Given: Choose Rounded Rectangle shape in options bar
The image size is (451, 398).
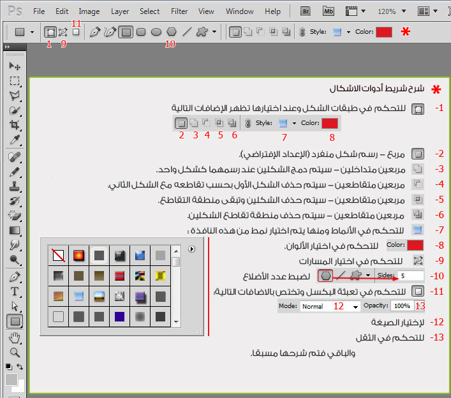Looking at the screenshot, I should click(141, 32).
